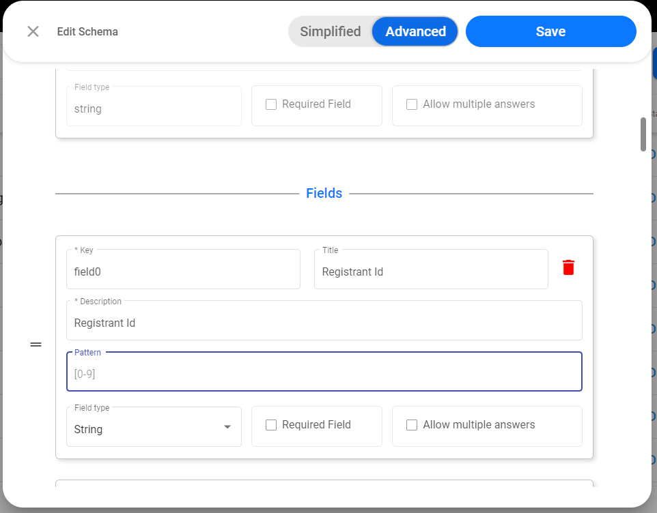The image size is (657, 513).
Task: Close the Edit Schema dialog with X icon
Action: (33, 31)
